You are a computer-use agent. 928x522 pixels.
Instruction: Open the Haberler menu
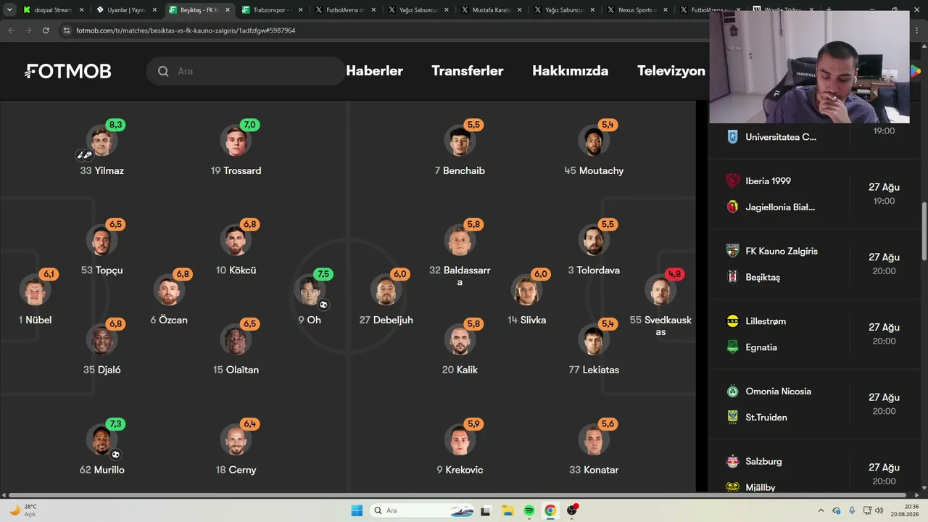point(375,71)
